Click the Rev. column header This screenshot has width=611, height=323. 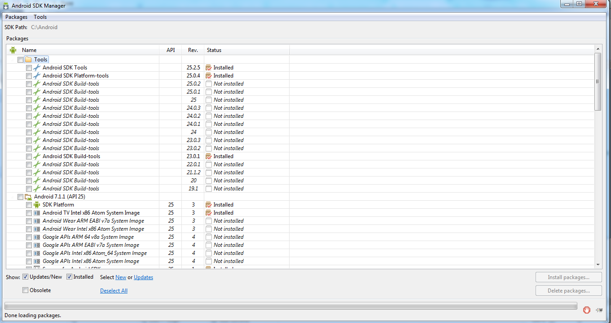(x=193, y=50)
